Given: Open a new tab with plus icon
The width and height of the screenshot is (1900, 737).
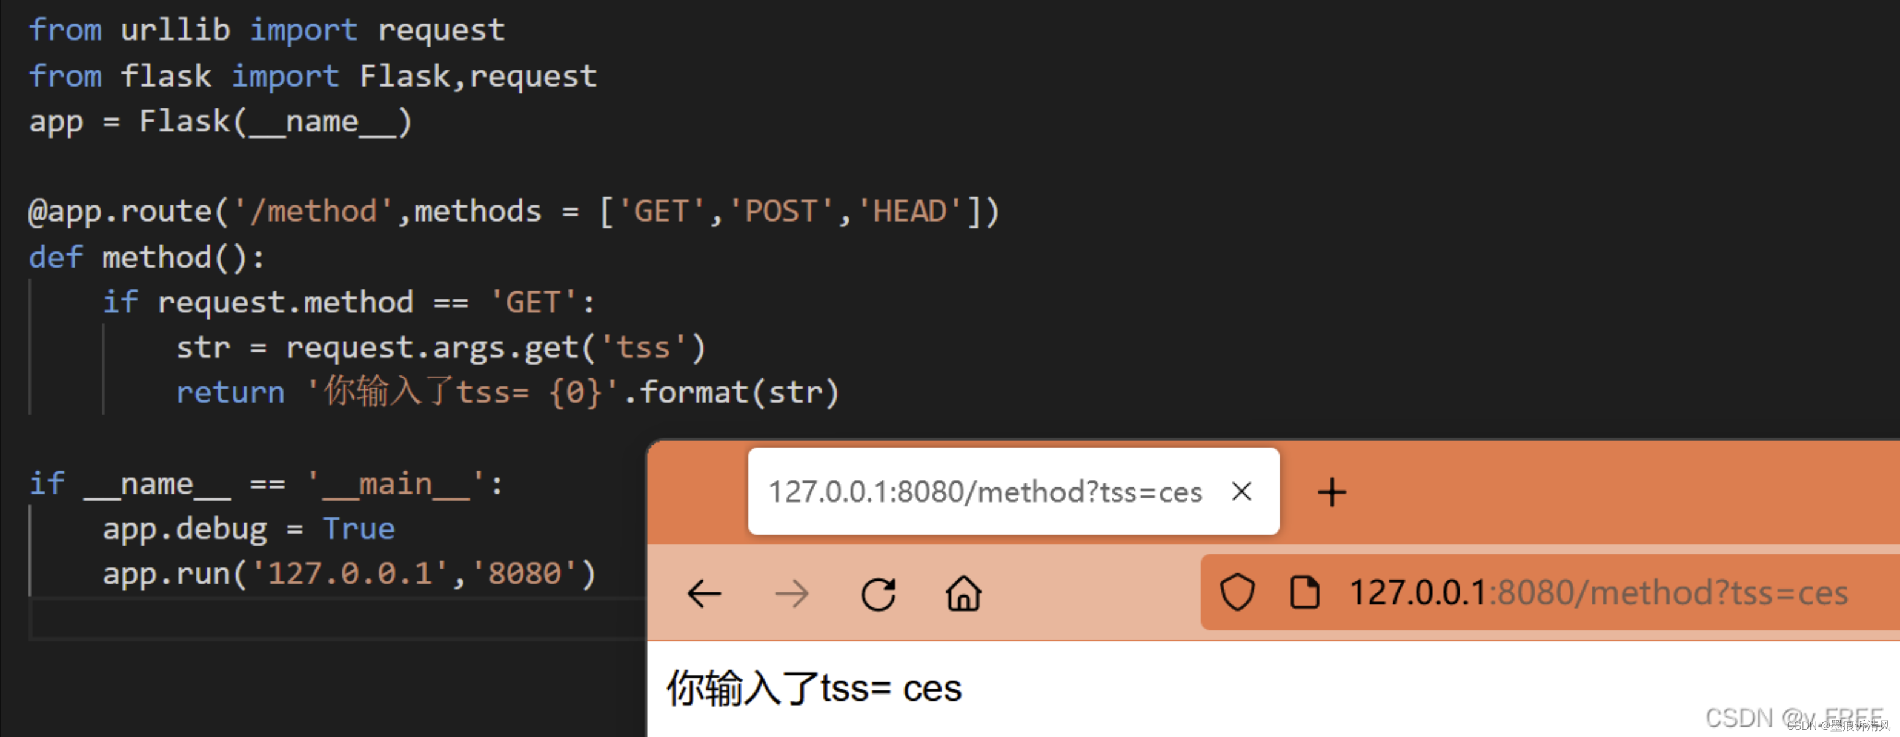Looking at the screenshot, I should click(1331, 492).
